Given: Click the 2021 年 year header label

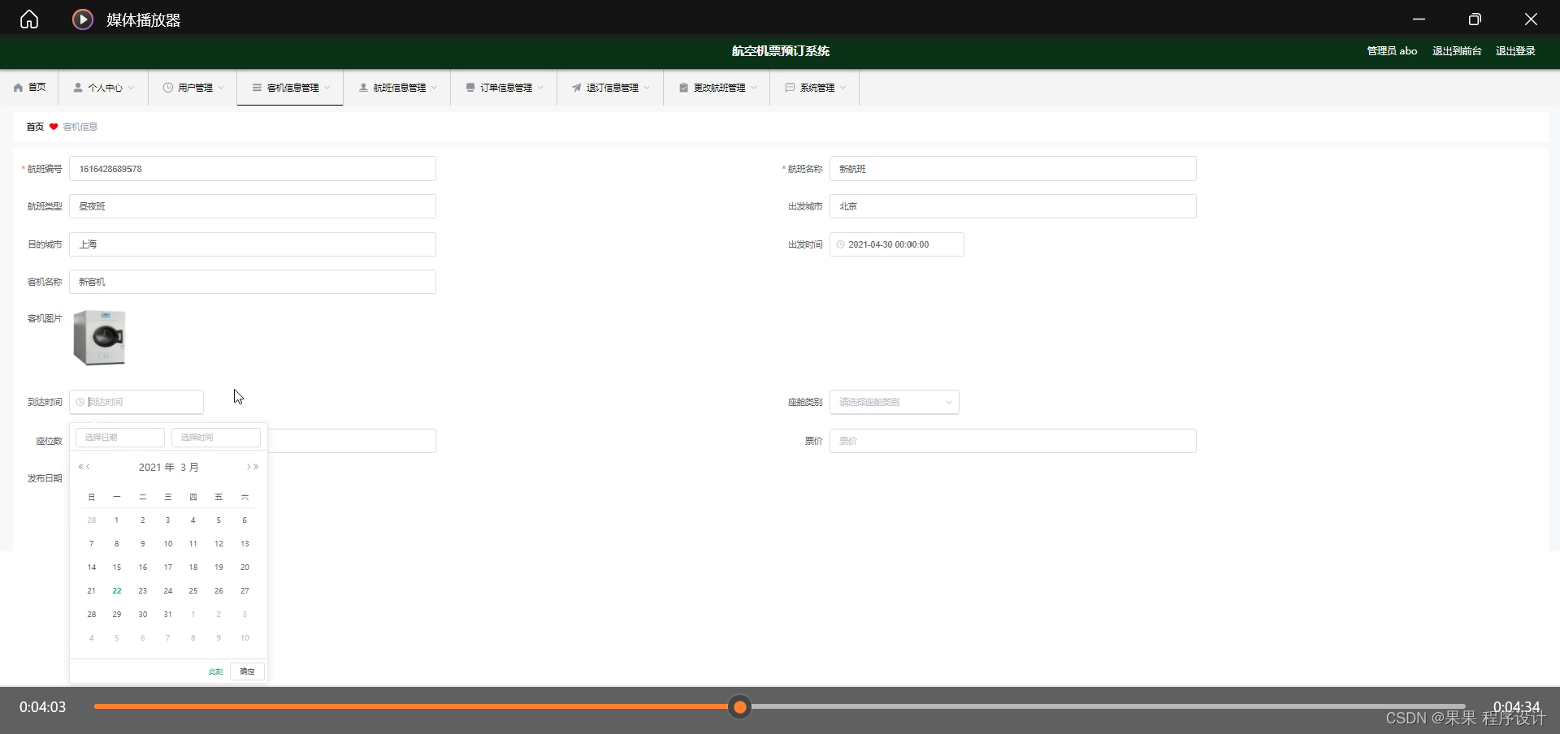Looking at the screenshot, I should click(x=156, y=468).
